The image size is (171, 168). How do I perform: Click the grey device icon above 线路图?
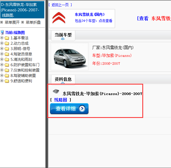[56, 91]
